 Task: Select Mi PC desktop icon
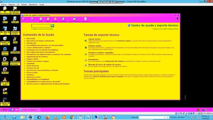[x=5, y=20]
